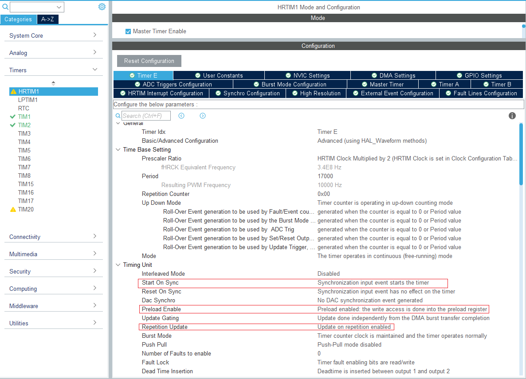Click the search magnifier icon above Categories
This screenshot has width=526, height=379.
(5, 7)
